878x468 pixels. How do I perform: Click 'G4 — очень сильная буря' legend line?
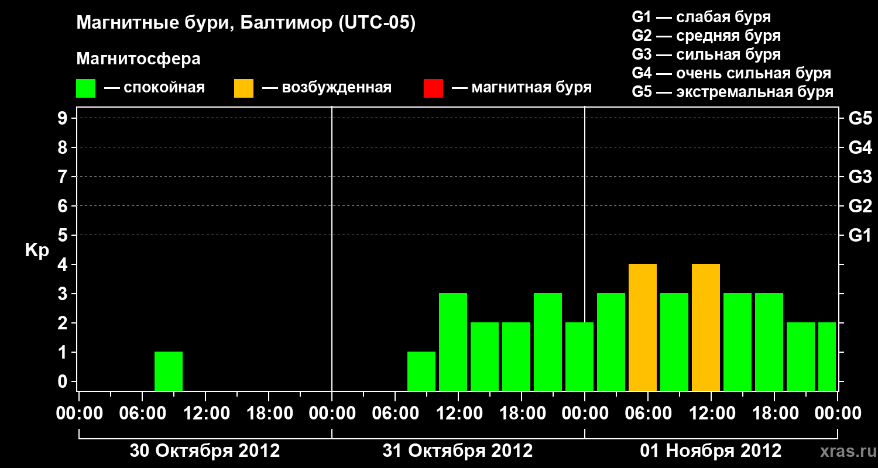[732, 73]
